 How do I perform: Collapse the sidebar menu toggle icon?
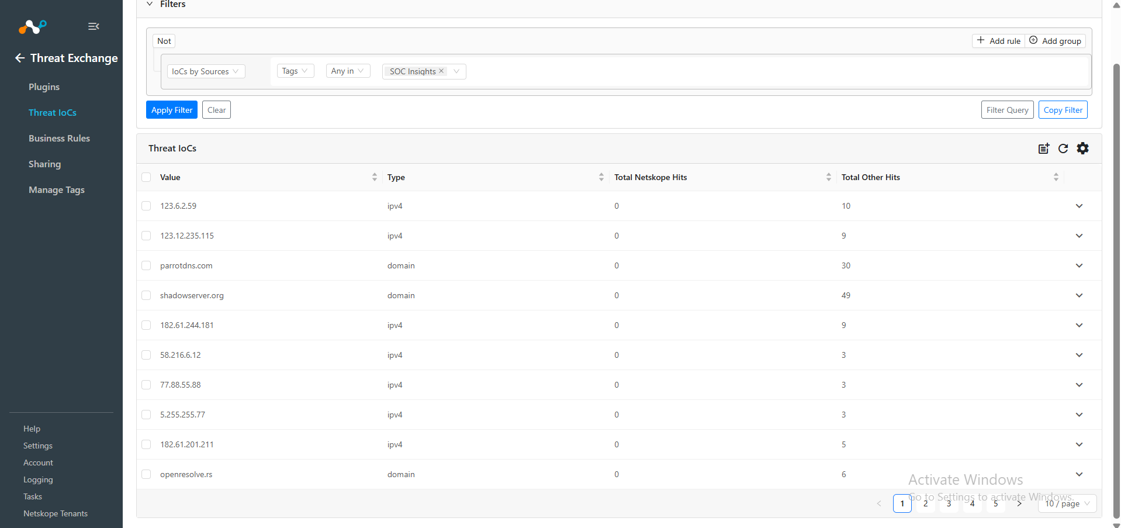tap(94, 26)
